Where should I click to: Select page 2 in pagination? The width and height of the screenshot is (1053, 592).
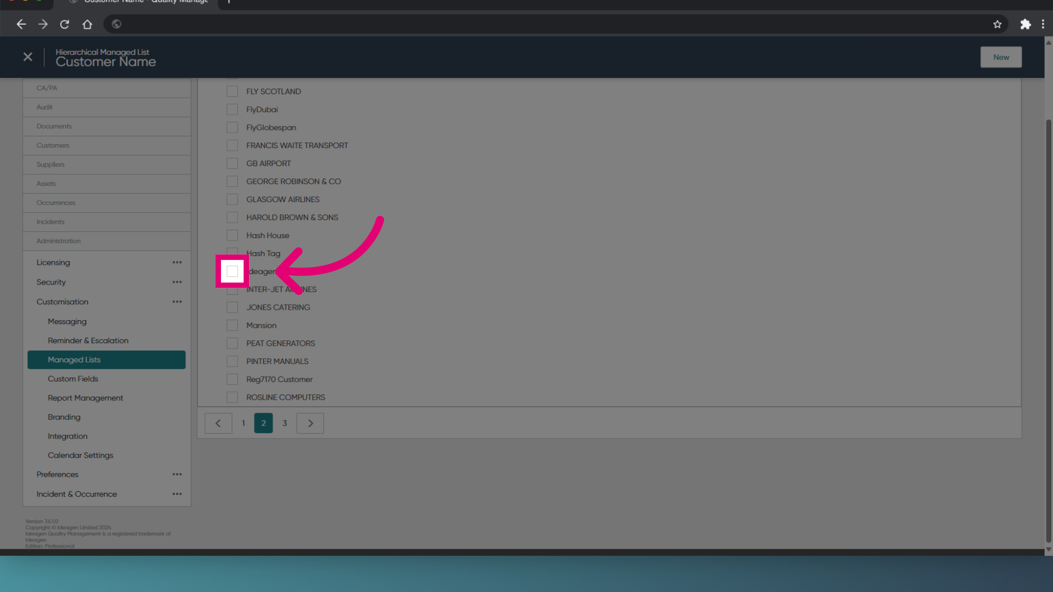point(263,423)
